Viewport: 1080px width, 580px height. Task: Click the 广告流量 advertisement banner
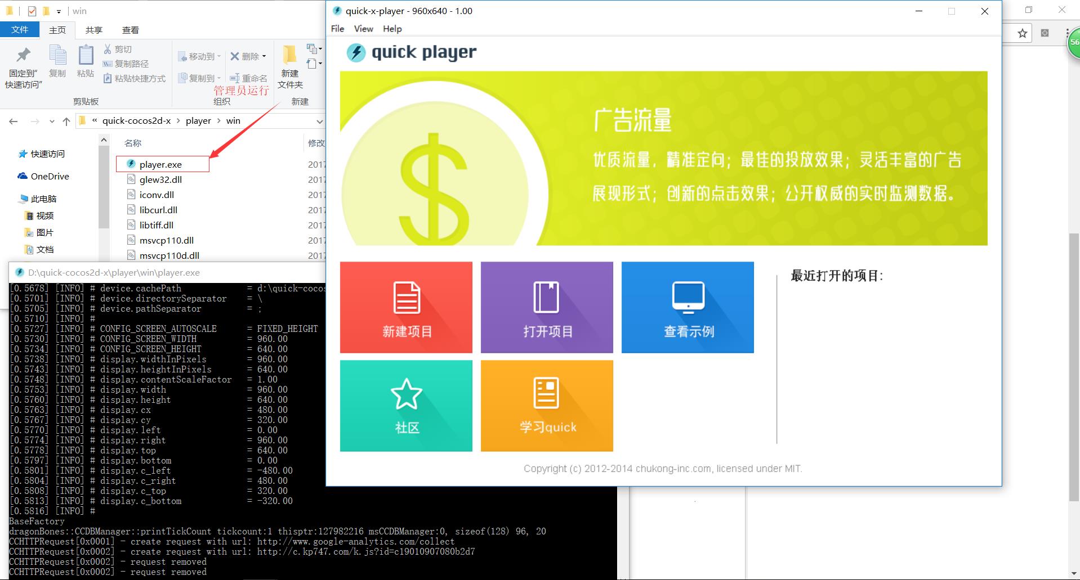click(663, 158)
